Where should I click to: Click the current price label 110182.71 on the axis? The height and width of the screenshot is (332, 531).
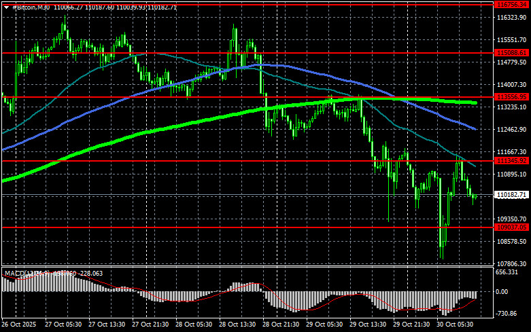tap(511, 195)
